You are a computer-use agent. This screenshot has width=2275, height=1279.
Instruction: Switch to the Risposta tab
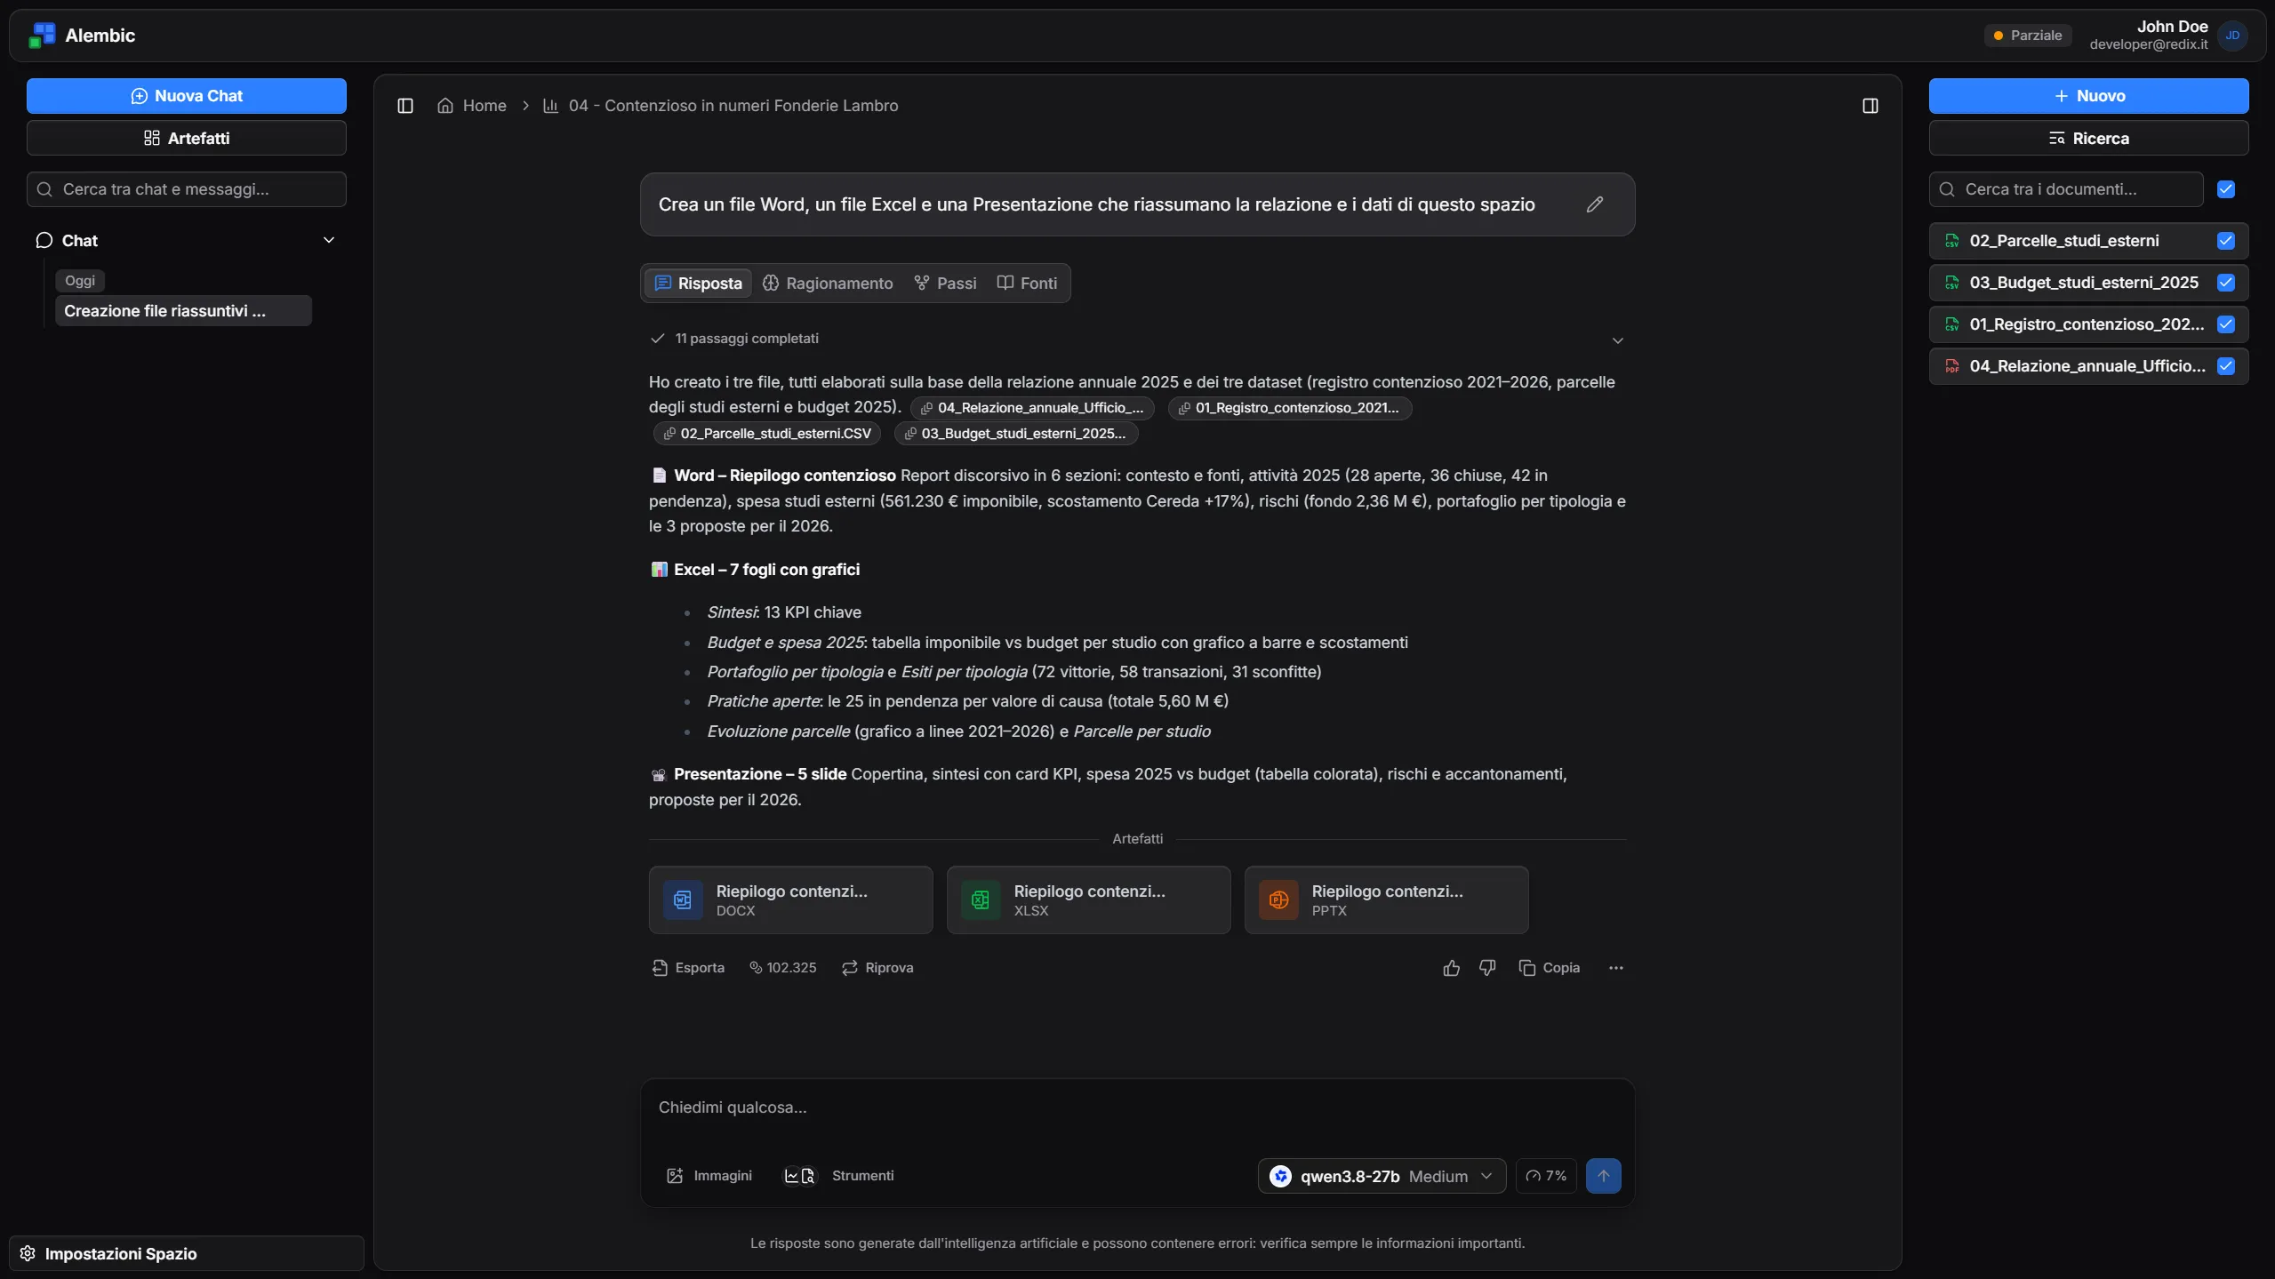(x=699, y=284)
